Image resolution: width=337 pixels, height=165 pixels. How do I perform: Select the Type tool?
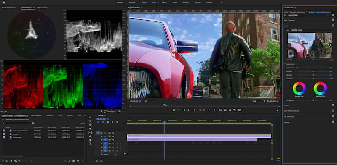pos(90,144)
